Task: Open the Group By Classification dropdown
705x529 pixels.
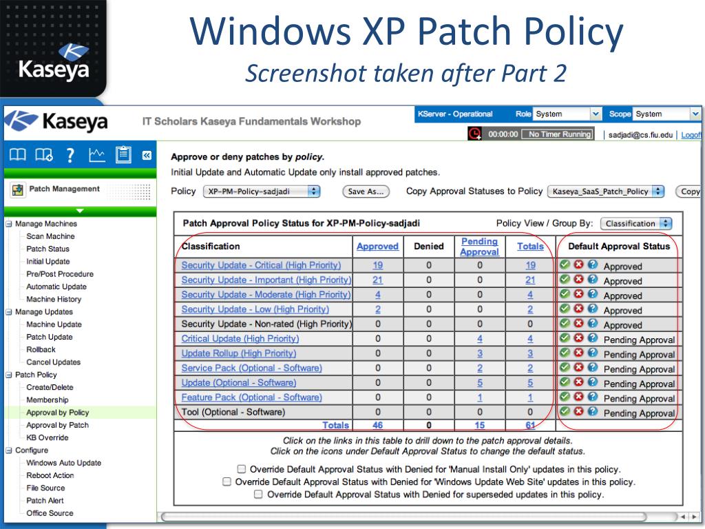Action: pos(635,224)
